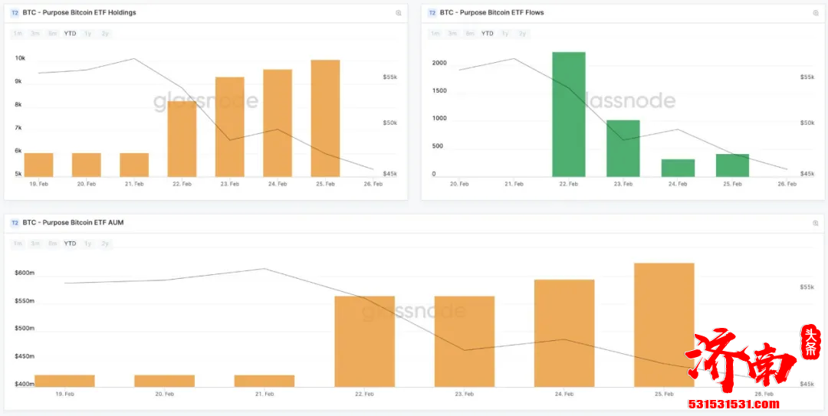828x416 pixels.
Task: Click the T2 badge beside ETF AUM title
Action: tap(15, 223)
